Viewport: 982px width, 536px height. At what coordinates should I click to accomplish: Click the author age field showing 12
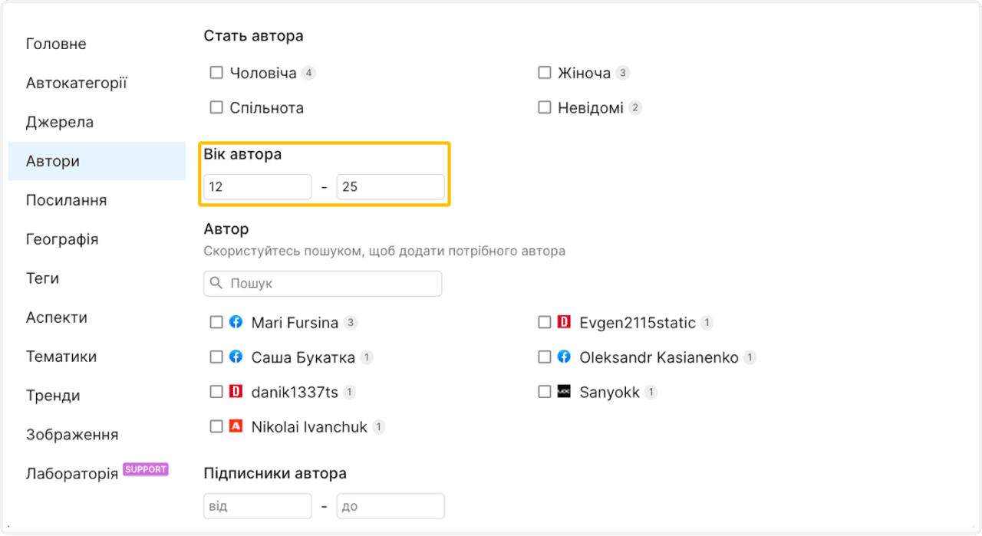coord(257,186)
